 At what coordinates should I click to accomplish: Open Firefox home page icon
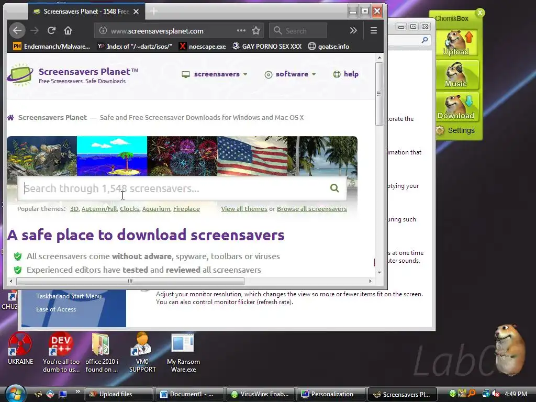click(68, 31)
